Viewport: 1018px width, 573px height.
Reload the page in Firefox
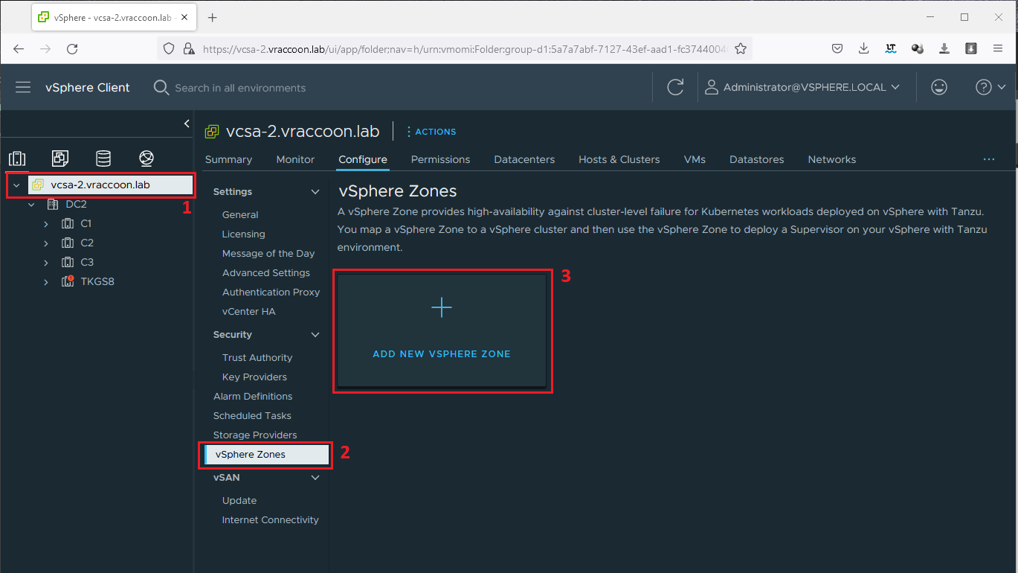coord(72,48)
